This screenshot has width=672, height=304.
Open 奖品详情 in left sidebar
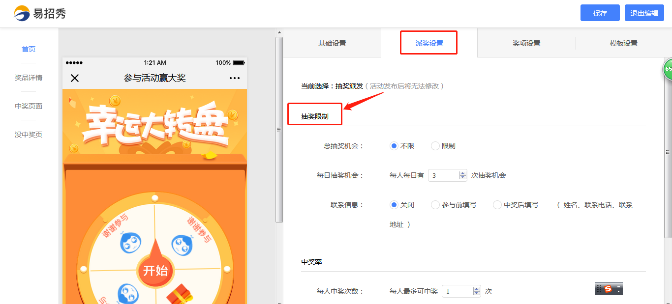29,78
